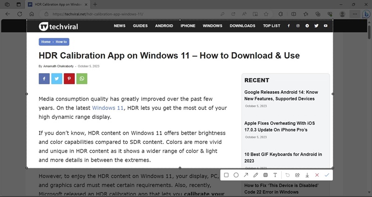The width and height of the screenshot is (372, 197).
Task: Click the page vertical scrollbar
Action: [369, 31]
